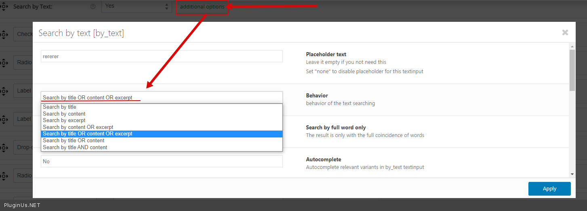The height and width of the screenshot is (211, 587).
Task: Click the dialog scrollbar down arrow
Action: pyautogui.click(x=572, y=174)
